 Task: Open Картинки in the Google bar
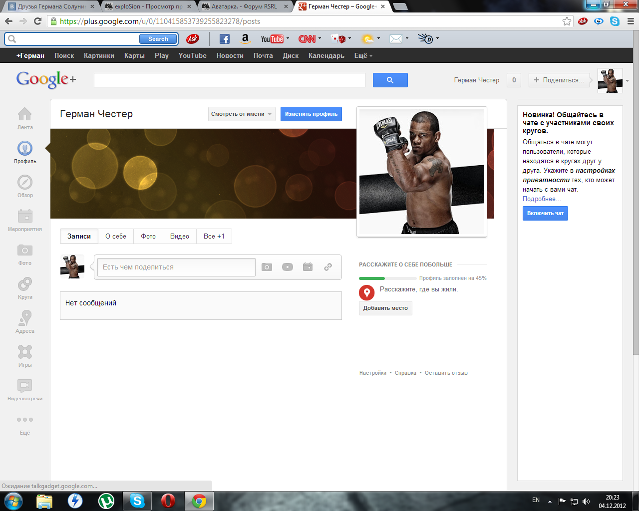click(x=99, y=55)
